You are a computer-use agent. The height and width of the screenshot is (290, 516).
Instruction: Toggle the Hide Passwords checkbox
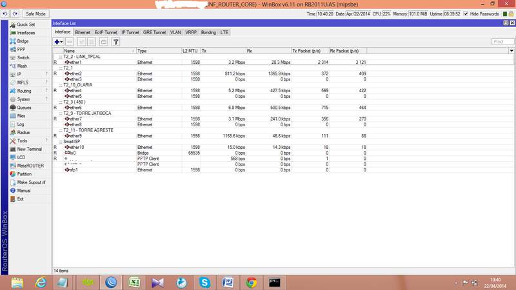point(466,14)
